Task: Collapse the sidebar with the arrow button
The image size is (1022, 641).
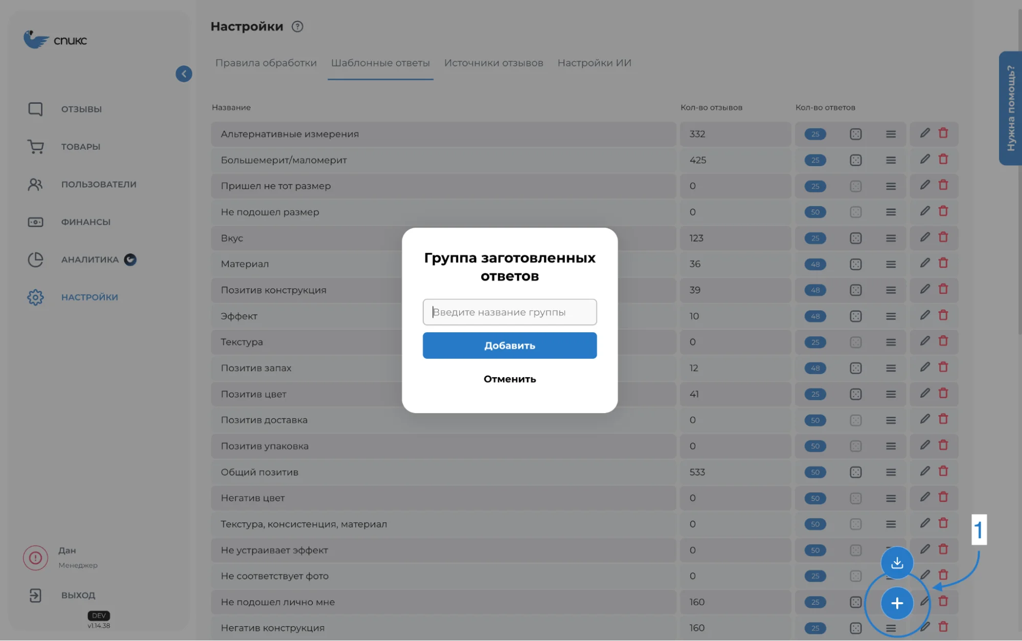Action: [x=184, y=74]
